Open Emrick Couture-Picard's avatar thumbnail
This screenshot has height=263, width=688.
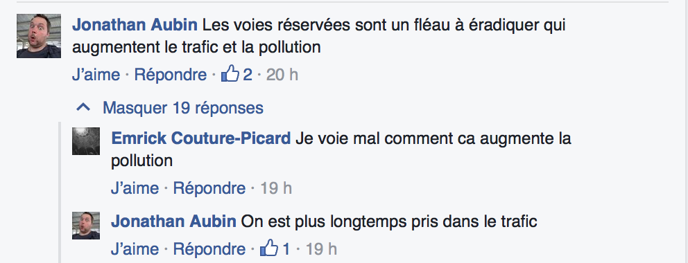(86, 141)
